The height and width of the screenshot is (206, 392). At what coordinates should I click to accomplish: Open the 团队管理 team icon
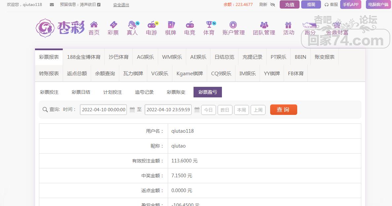coord(264,24)
